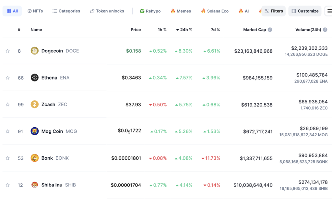The image size is (332, 199).
Task: Click Dogecoin price $0.158
Action: [x=134, y=51]
